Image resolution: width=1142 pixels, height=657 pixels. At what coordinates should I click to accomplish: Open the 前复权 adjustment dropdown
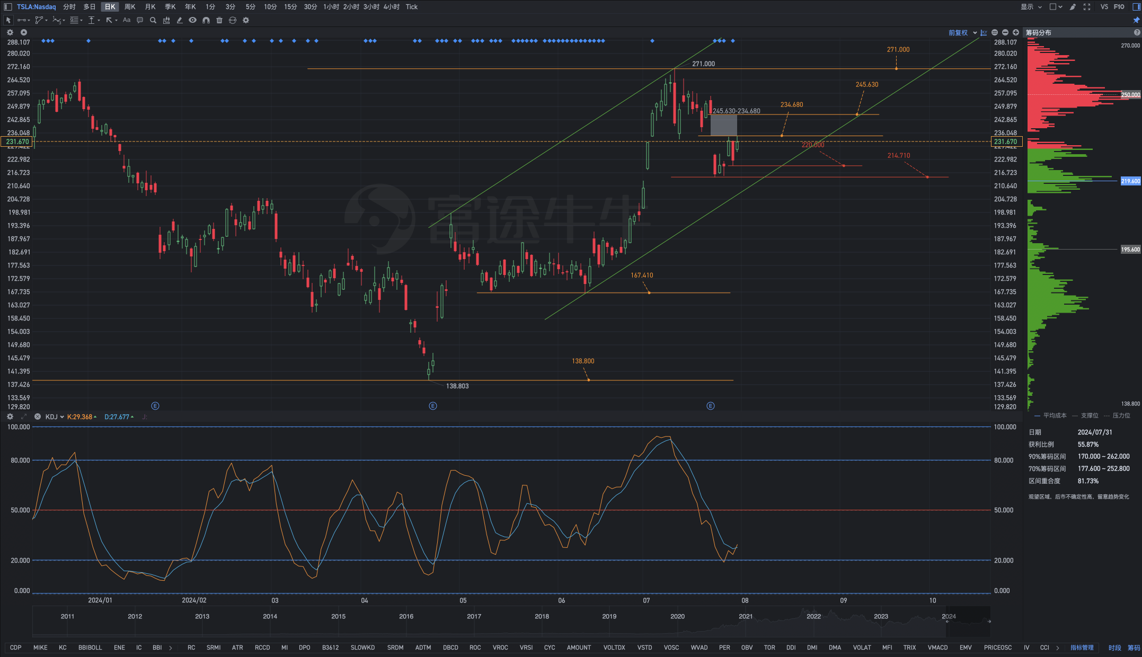[x=963, y=32]
